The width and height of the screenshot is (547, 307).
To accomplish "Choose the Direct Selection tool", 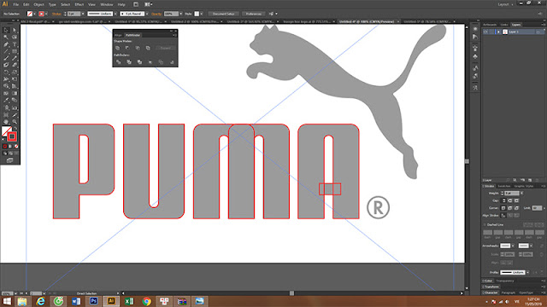I will point(15,31).
